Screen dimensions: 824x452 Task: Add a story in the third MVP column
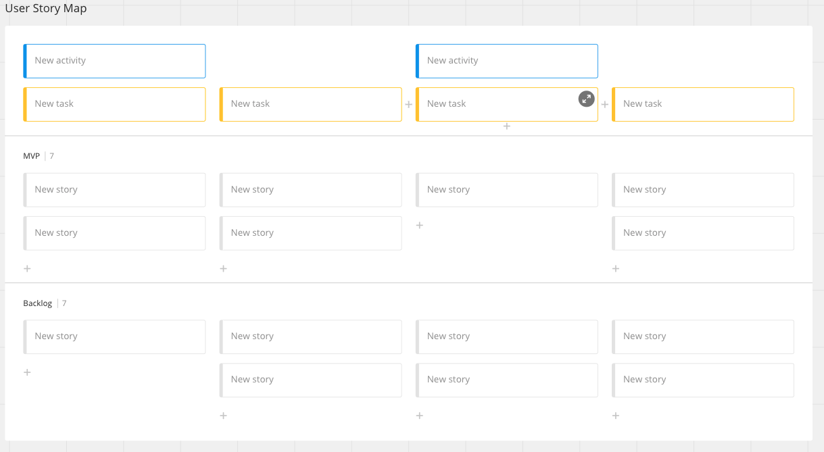click(419, 225)
